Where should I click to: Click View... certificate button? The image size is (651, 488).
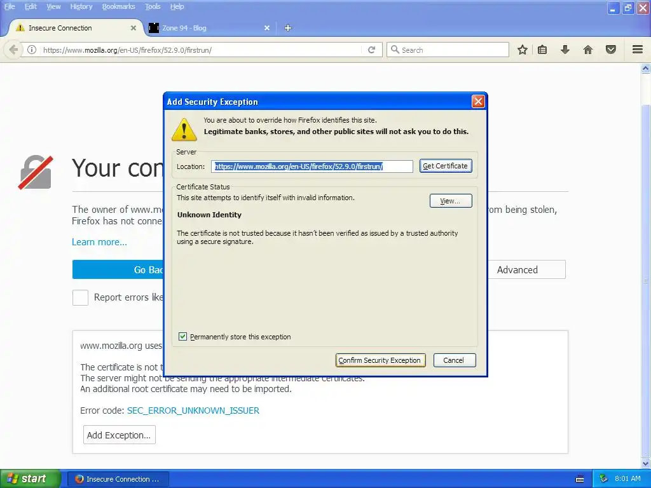(451, 201)
